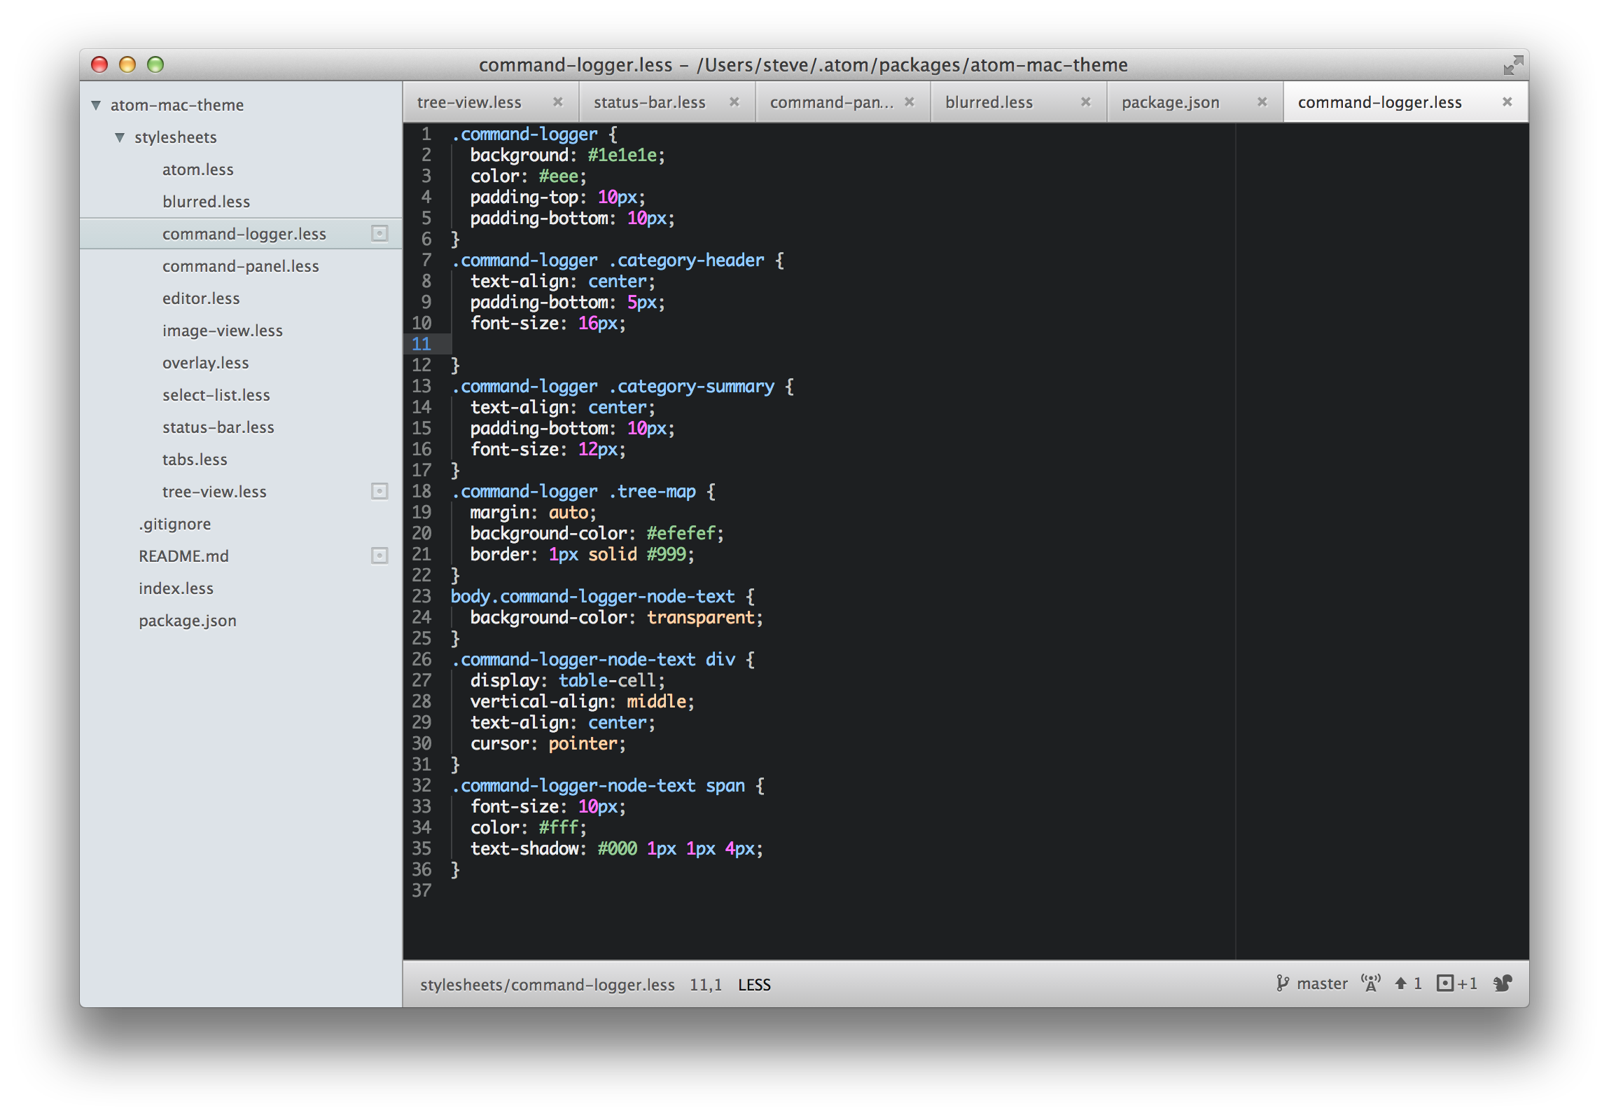Viewport: 1609px width, 1118px height.
Task: Click the text-shadow property on line 35
Action: point(524,848)
